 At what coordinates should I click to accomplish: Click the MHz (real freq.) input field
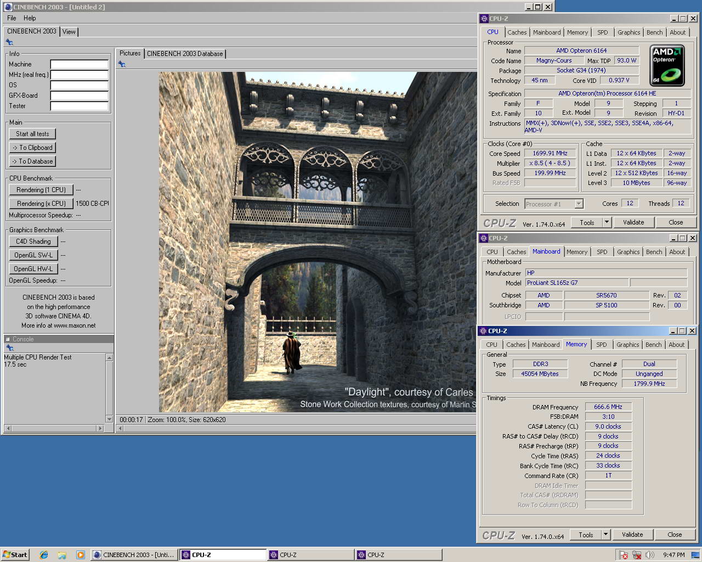click(x=79, y=75)
